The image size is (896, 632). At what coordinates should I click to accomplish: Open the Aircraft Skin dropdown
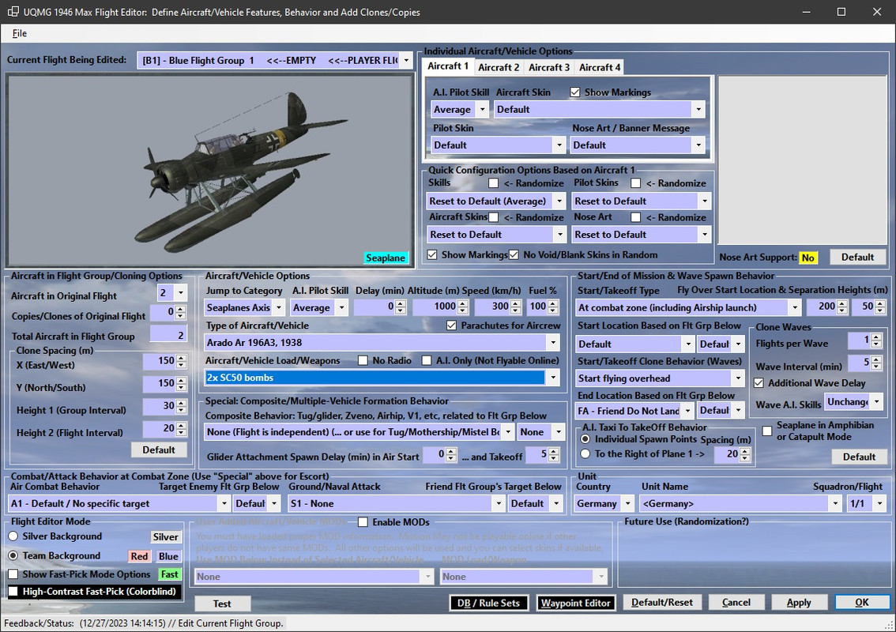(698, 109)
